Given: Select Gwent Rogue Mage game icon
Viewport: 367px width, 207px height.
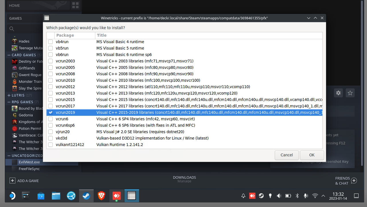Looking at the screenshot, I should (14, 75).
